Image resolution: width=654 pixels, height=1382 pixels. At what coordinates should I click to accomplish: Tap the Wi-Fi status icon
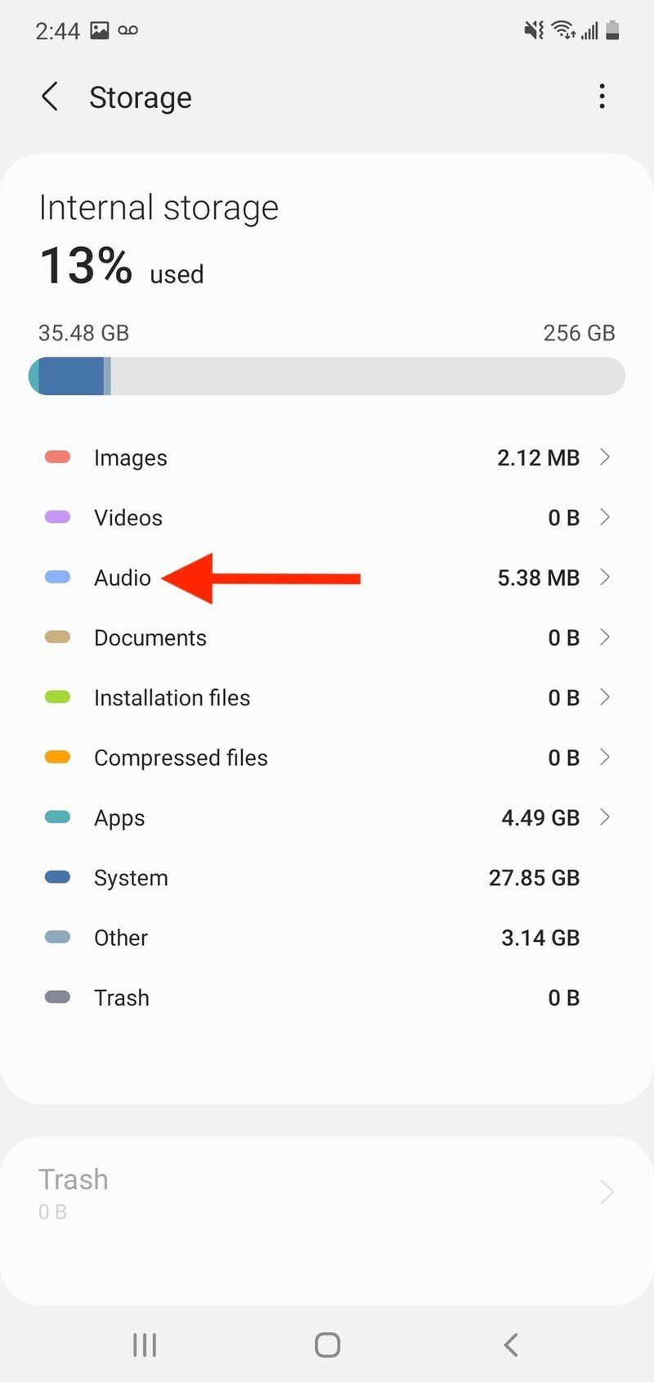click(x=562, y=31)
